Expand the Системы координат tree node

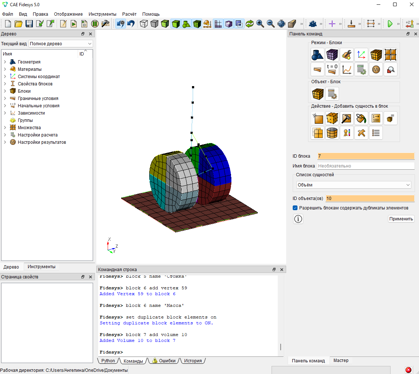point(5,76)
